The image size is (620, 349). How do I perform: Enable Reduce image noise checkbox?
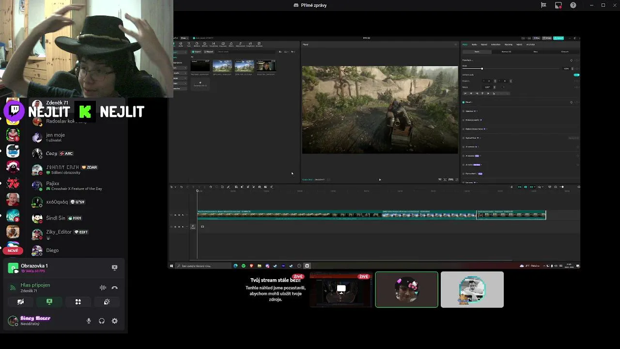464,129
